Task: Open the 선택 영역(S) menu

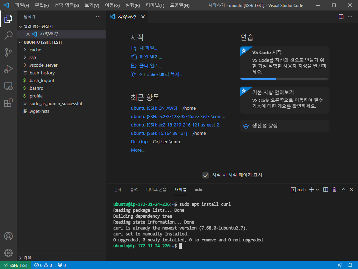Action: click(x=67, y=5)
